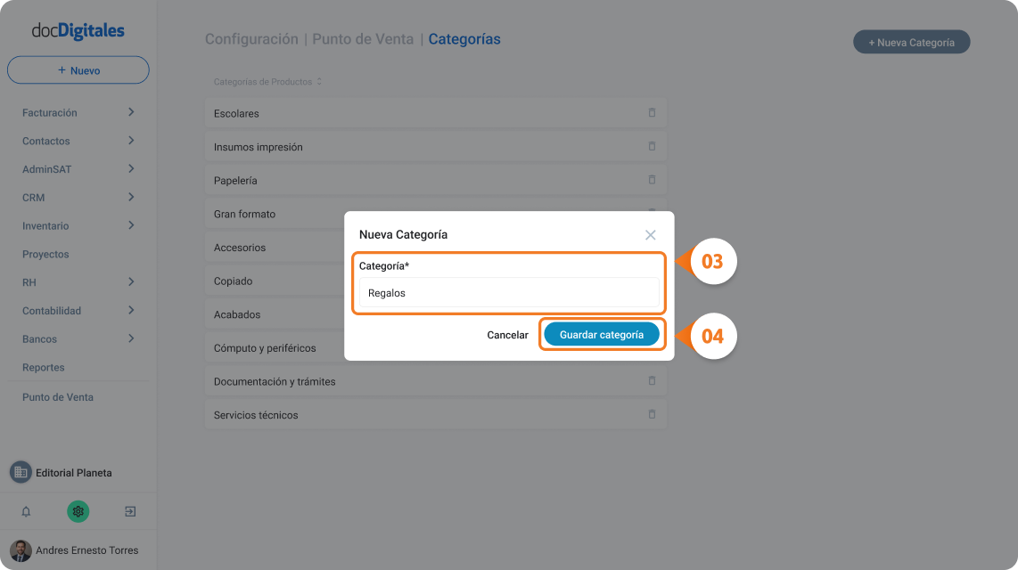Delete the Escolares category with trash icon

click(652, 113)
